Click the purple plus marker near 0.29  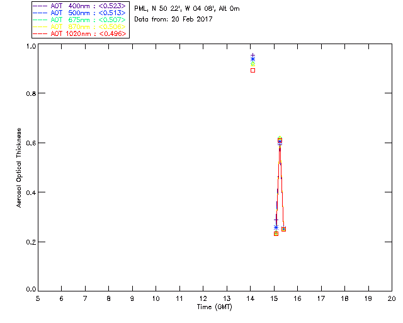click(x=276, y=220)
